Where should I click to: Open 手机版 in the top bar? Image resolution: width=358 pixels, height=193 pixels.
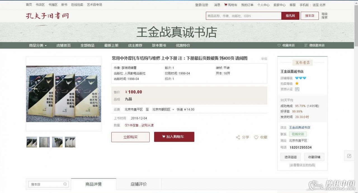tap(304, 5)
